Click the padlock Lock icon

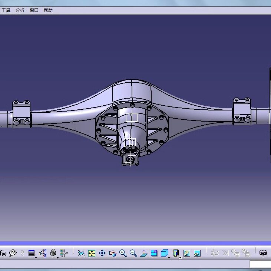click(x=53, y=253)
